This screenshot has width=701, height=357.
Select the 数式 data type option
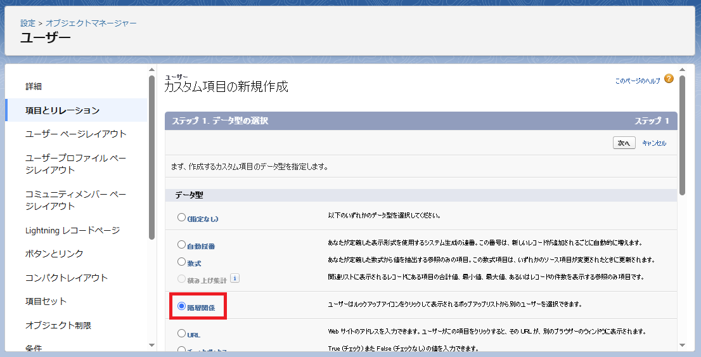point(182,262)
